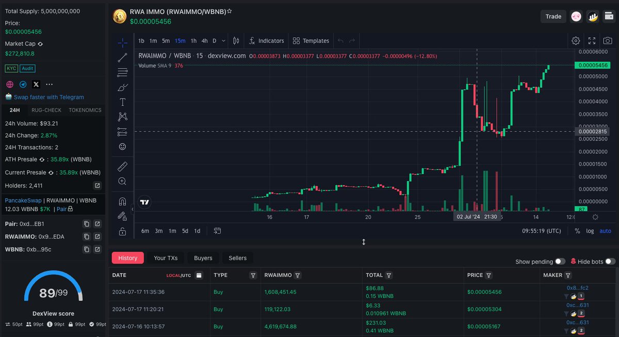Click the KYC badge

click(11, 68)
